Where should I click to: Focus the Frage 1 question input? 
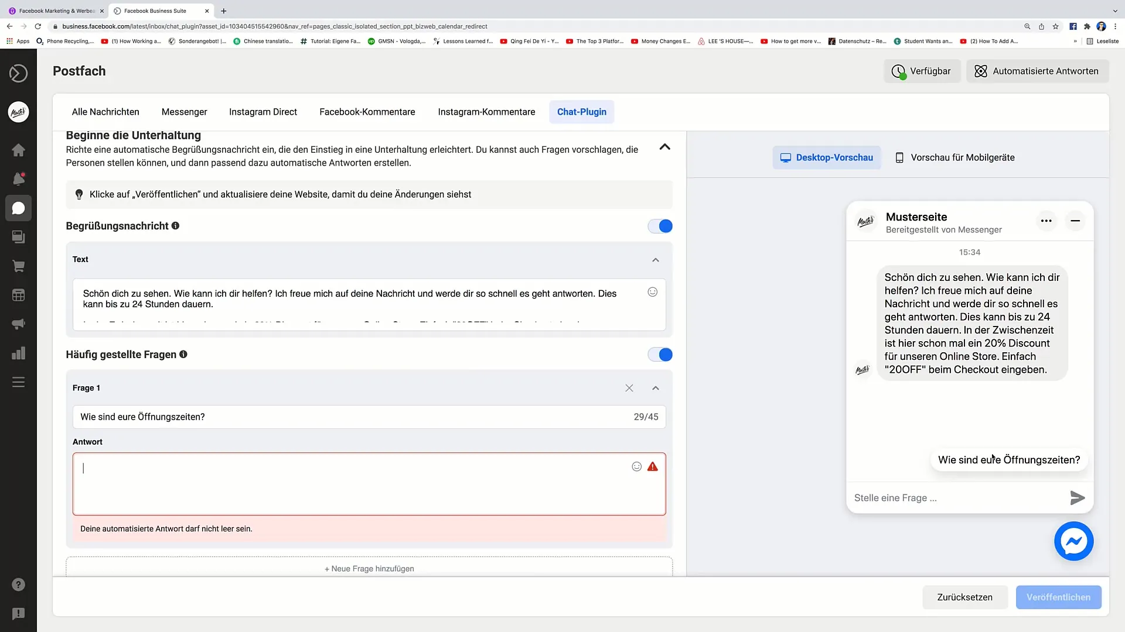pos(369,417)
